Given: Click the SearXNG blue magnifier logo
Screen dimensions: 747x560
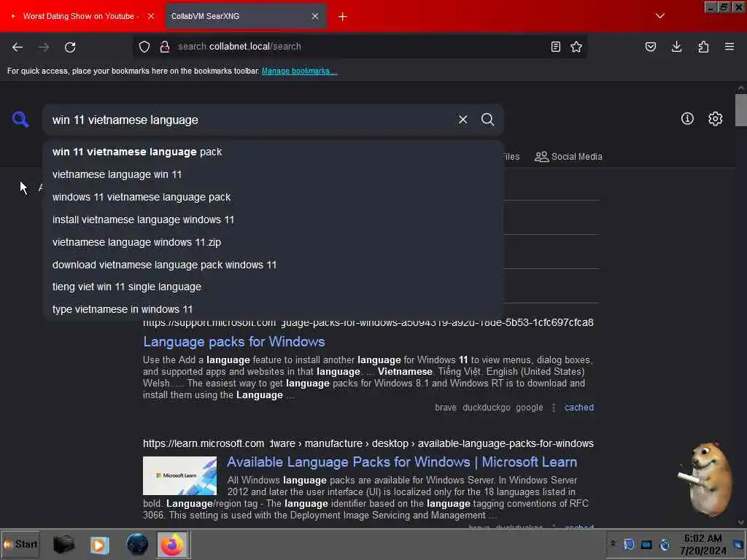Looking at the screenshot, I should (x=20, y=119).
